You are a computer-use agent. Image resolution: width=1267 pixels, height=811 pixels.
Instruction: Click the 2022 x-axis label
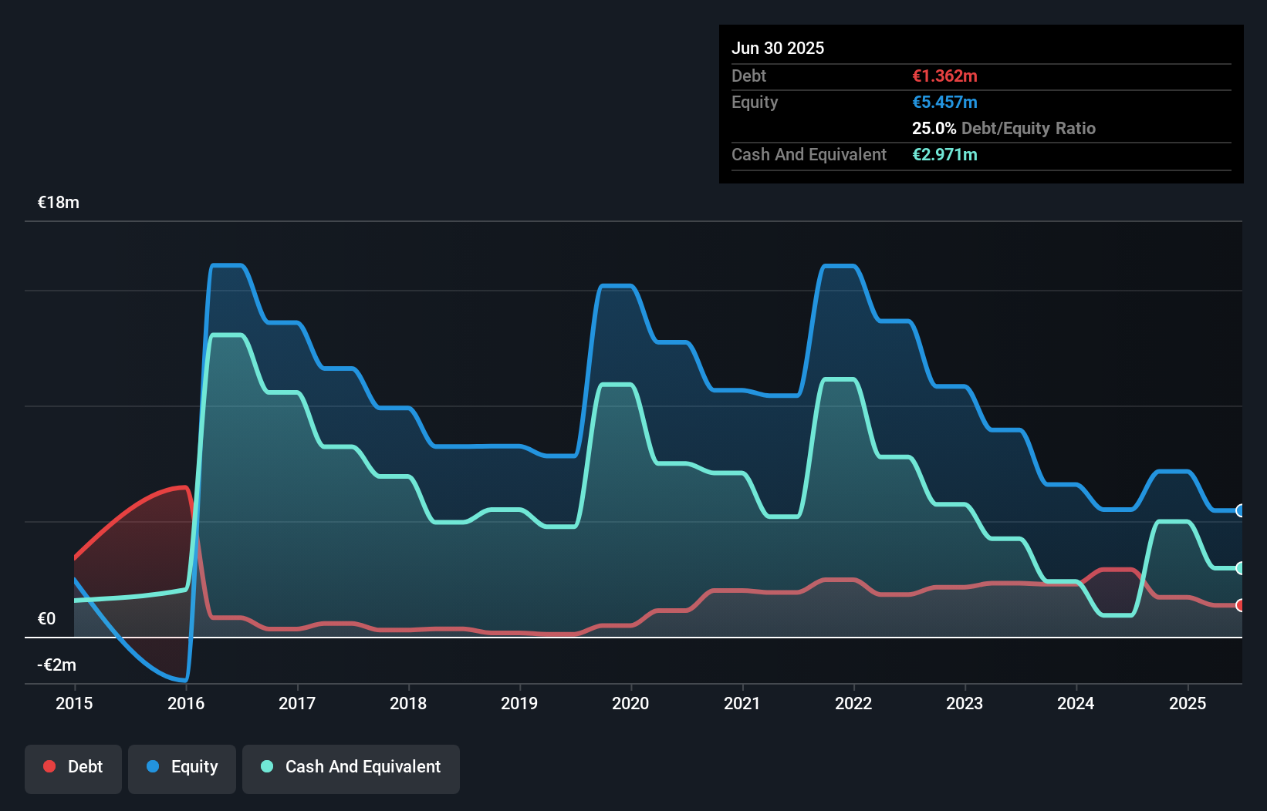tap(853, 703)
